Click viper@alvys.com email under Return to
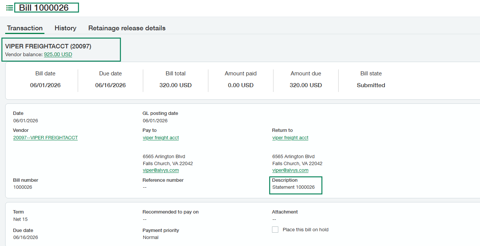The width and height of the screenshot is (480, 246). 291,170
